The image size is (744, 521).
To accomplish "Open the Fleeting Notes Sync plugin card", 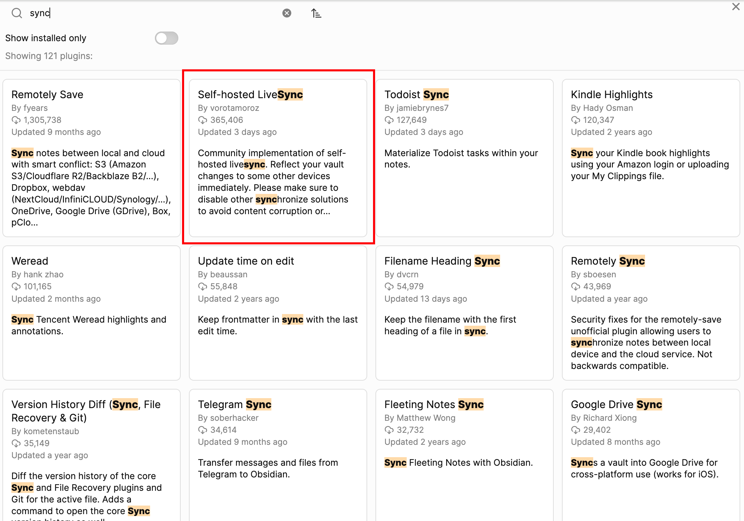I will click(464, 455).
